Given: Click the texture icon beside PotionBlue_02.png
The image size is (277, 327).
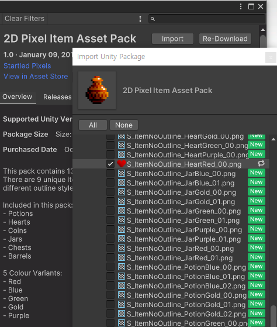Looking at the screenshot, I should (x=122, y=285).
